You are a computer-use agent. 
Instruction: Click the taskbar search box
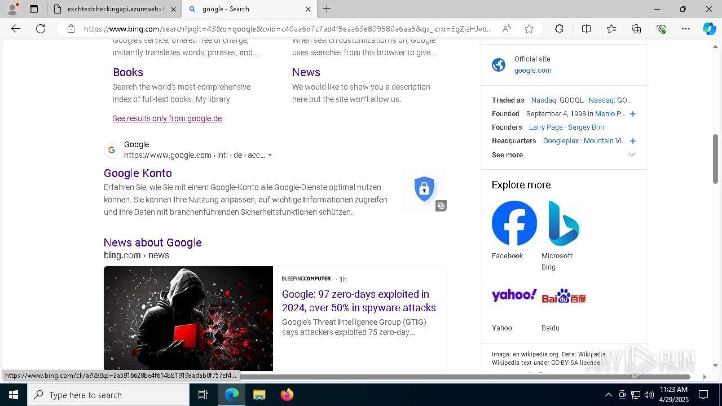point(108,395)
